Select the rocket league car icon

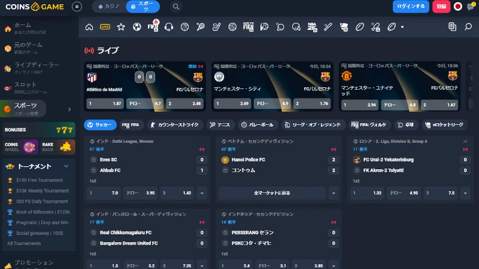tap(344, 27)
